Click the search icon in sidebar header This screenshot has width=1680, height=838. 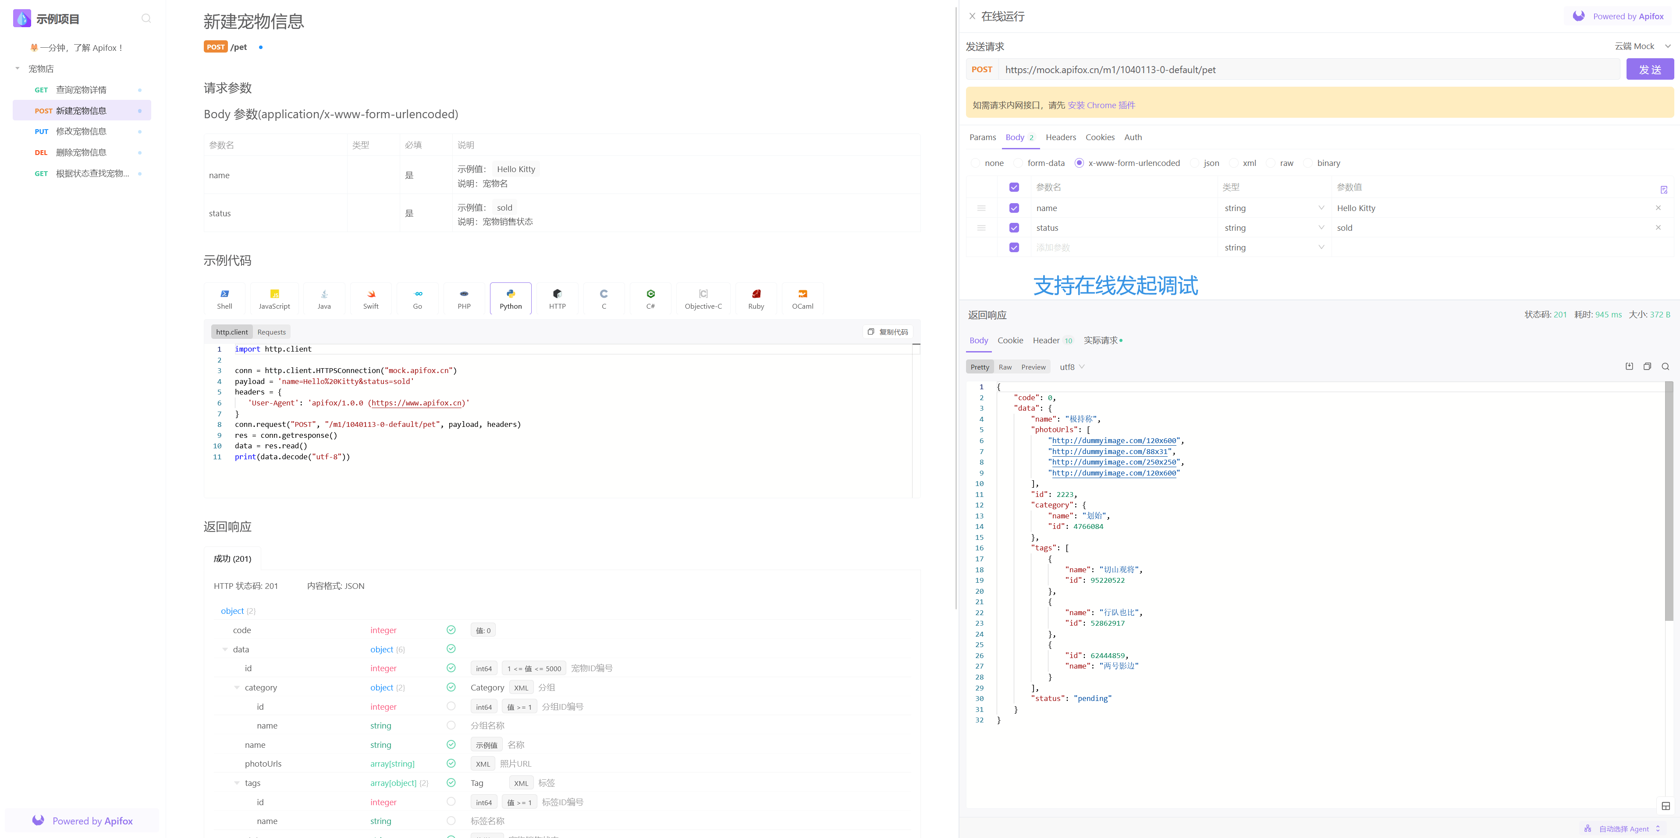pos(146,19)
